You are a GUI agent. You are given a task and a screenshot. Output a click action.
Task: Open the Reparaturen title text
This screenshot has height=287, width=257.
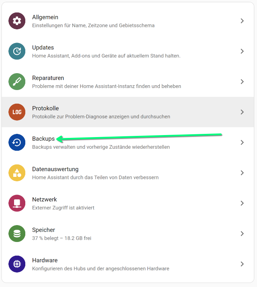pos(48,78)
